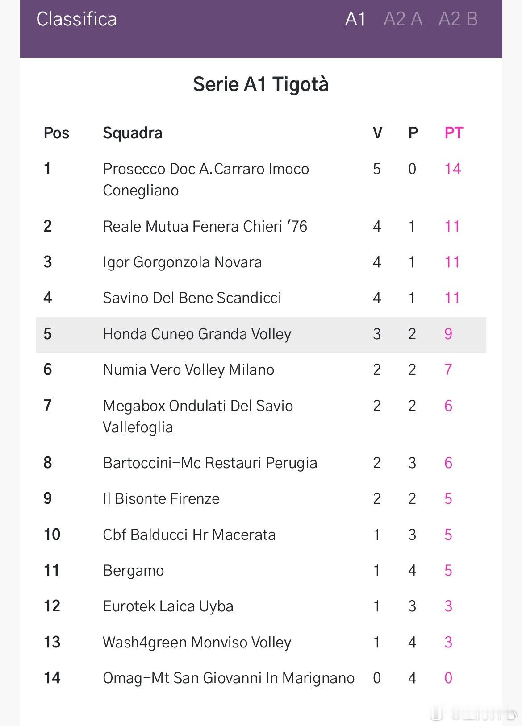Open Numia Vero Volley Milano
Screen dimensions: 522x726
(x=188, y=369)
